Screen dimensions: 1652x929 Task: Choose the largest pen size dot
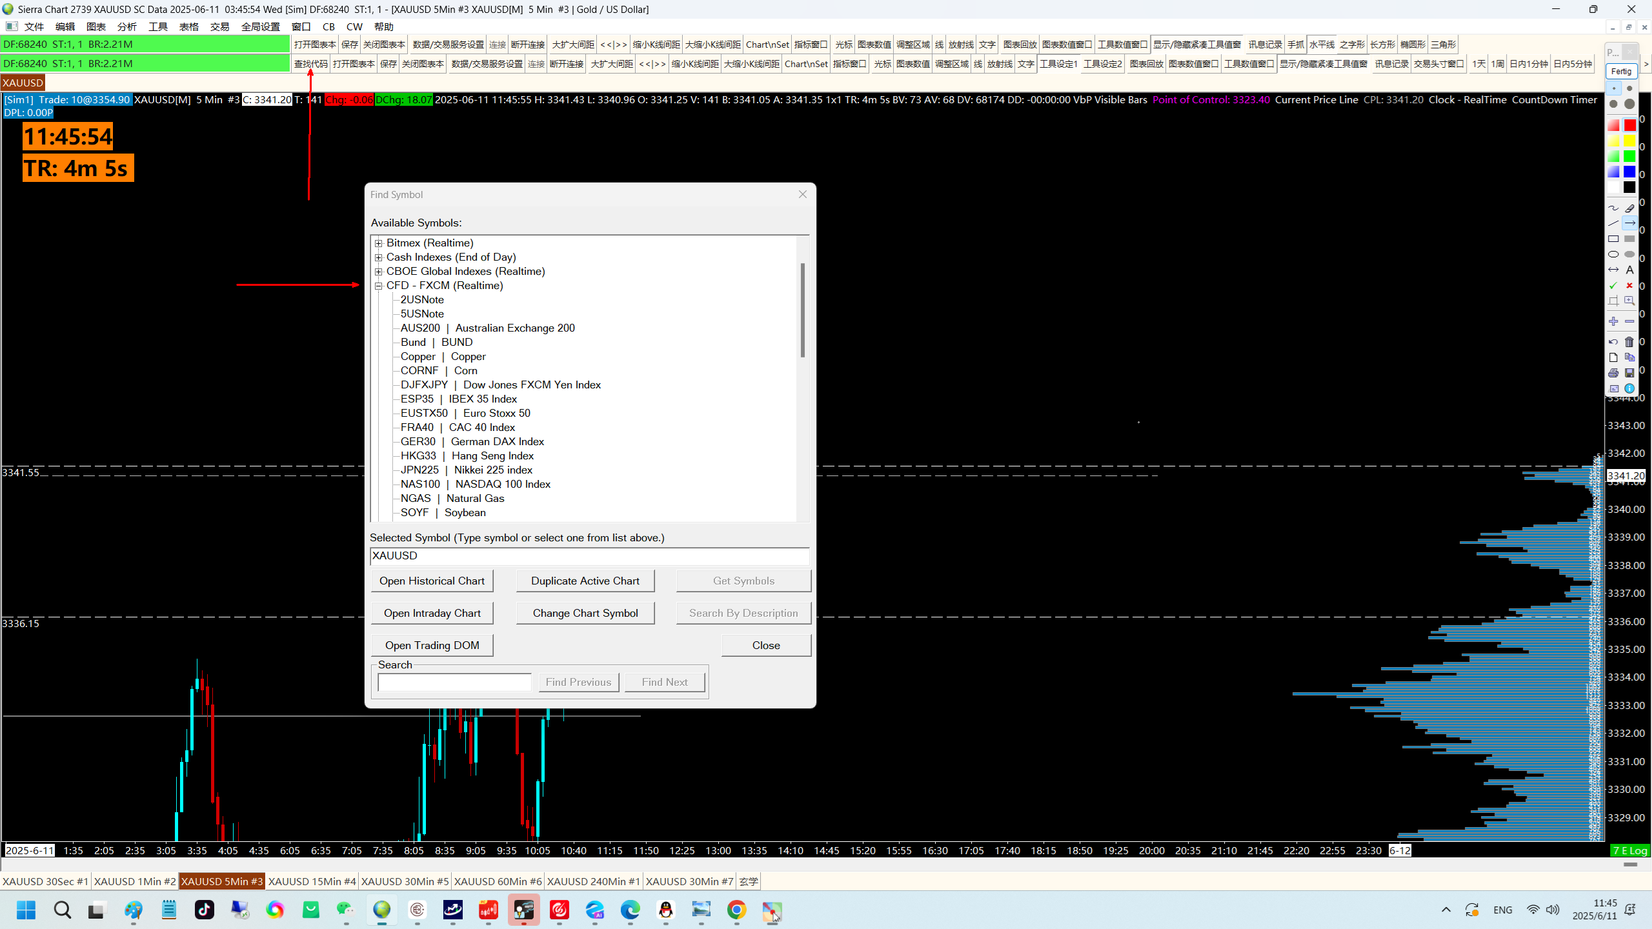tap(1629, 104)
